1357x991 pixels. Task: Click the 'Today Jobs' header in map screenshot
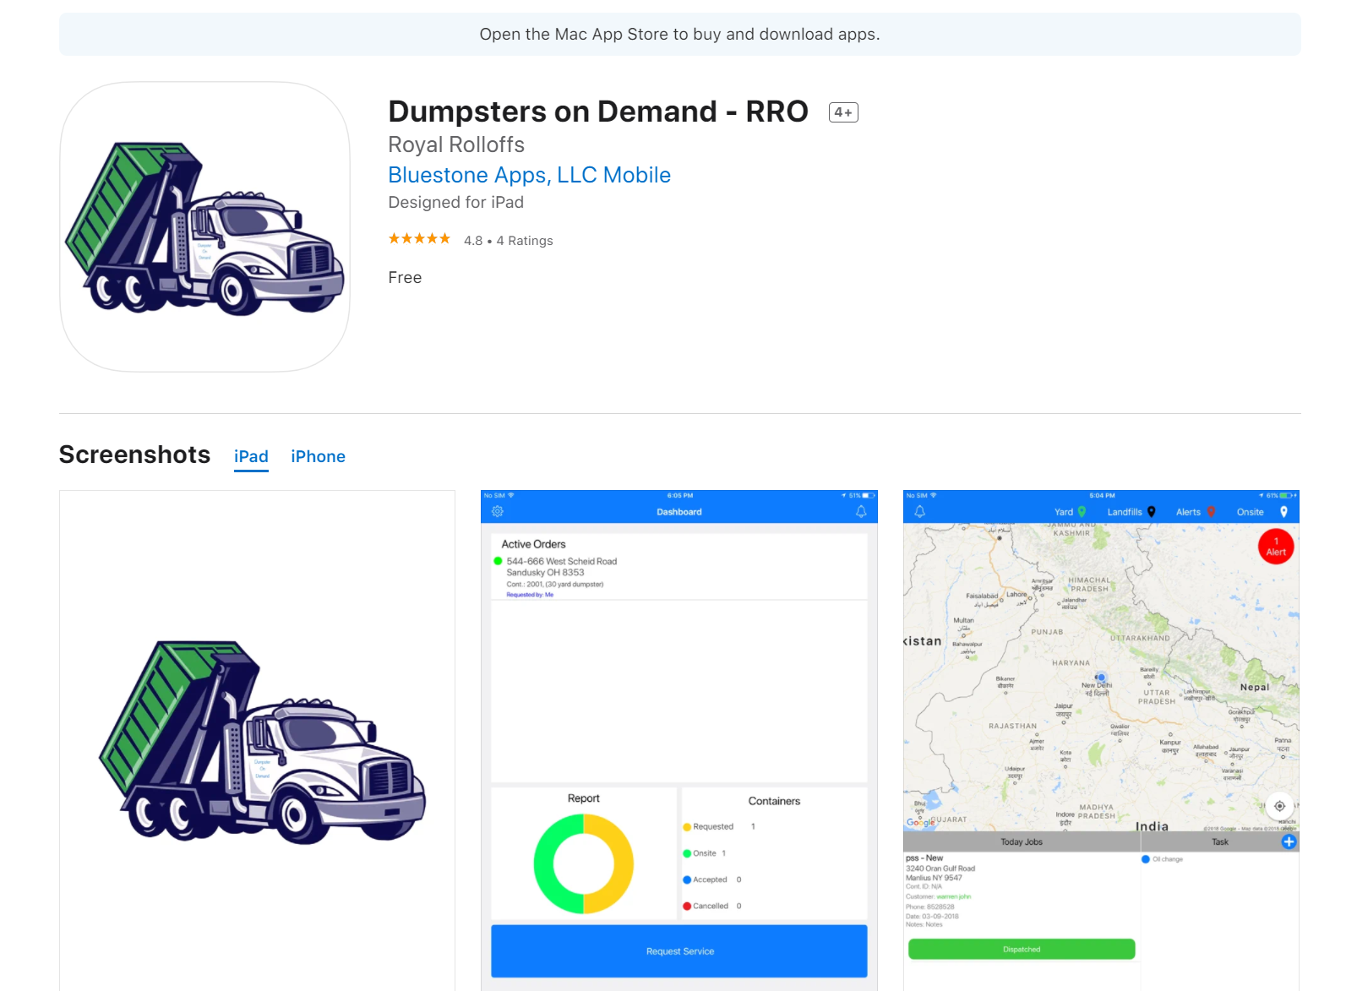pos(1022,842)
